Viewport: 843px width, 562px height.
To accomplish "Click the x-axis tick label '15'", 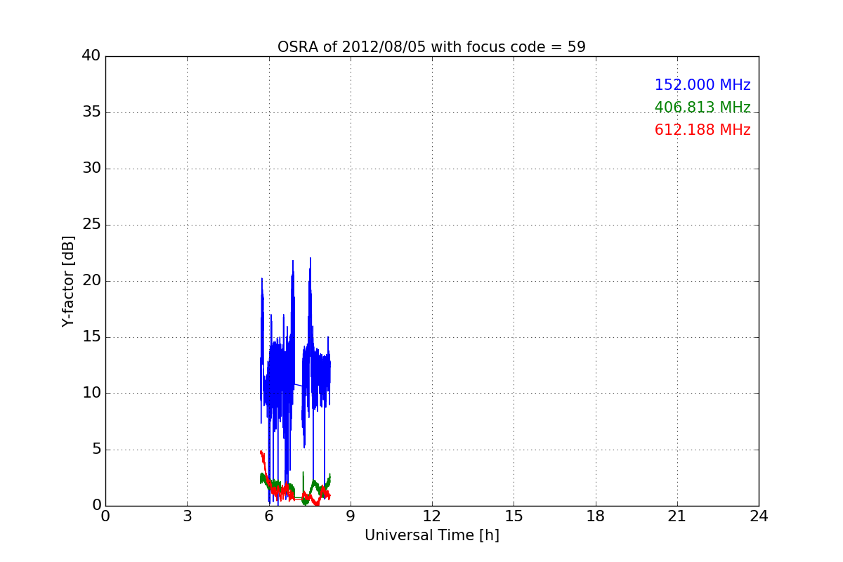I will tap(514, 516).
